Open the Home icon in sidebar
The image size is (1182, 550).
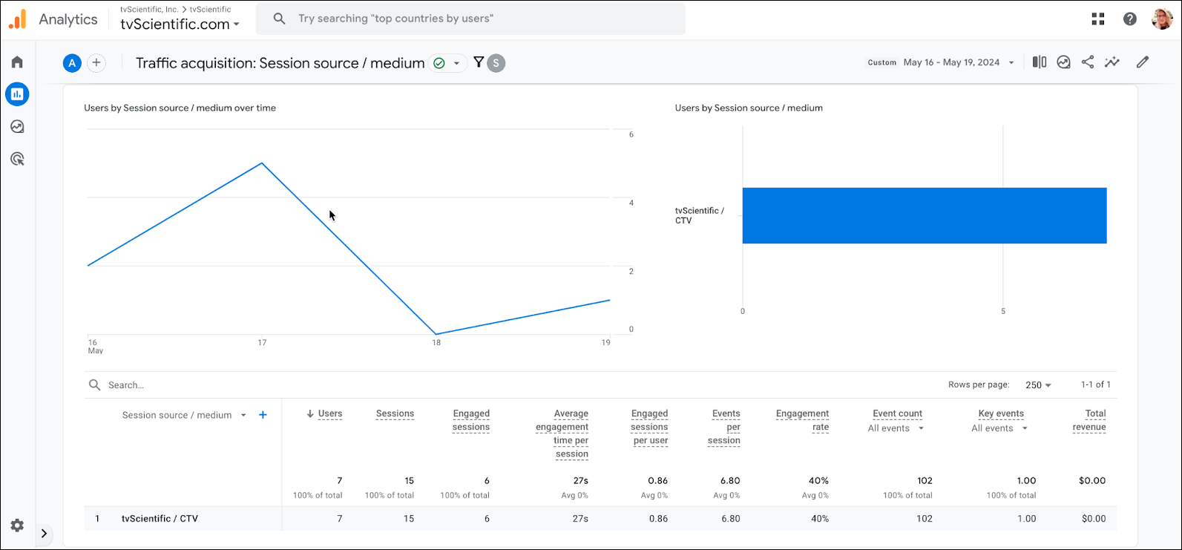(17, 62)
